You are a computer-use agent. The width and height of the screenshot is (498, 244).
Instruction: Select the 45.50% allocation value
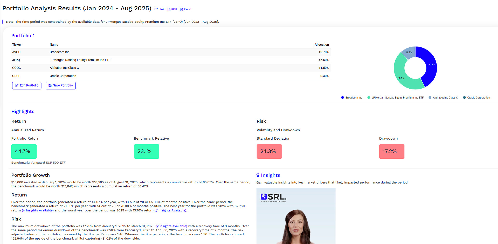click(x=324, y=60)
